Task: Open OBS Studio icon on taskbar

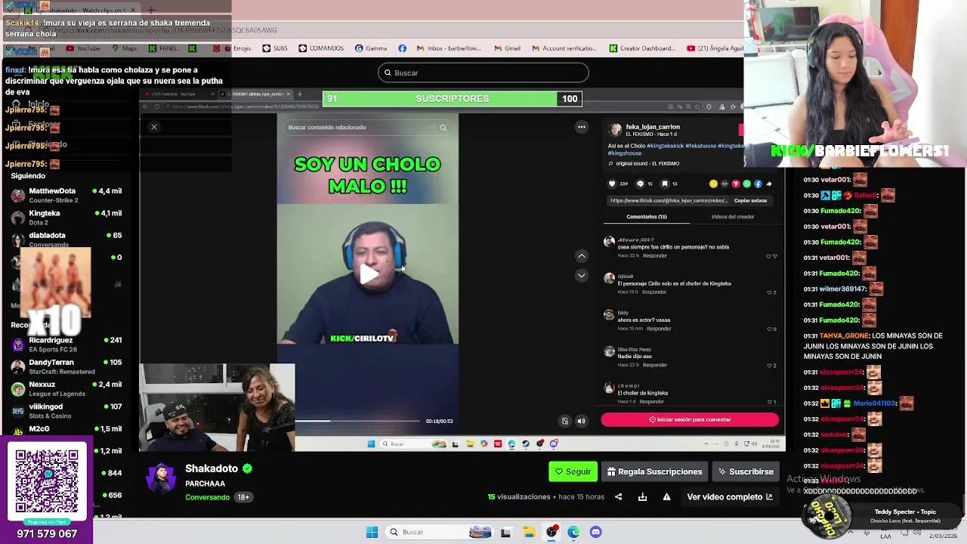Action: (x=552, y=532)
